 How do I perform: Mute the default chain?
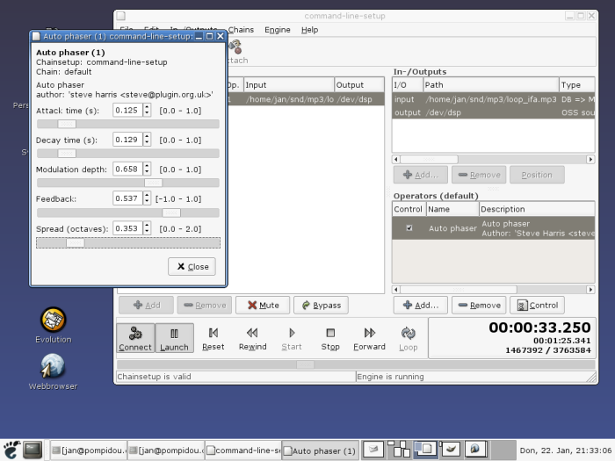(x=262, y=306)
